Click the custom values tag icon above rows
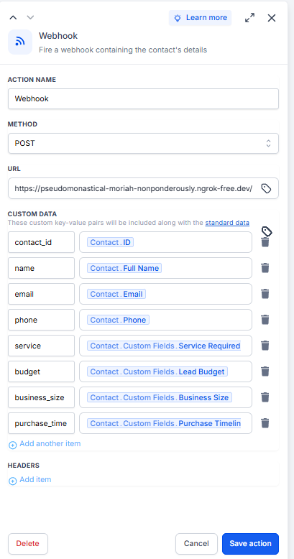The height and width of the screenshot is (559, 294). (x=267, y=231)
